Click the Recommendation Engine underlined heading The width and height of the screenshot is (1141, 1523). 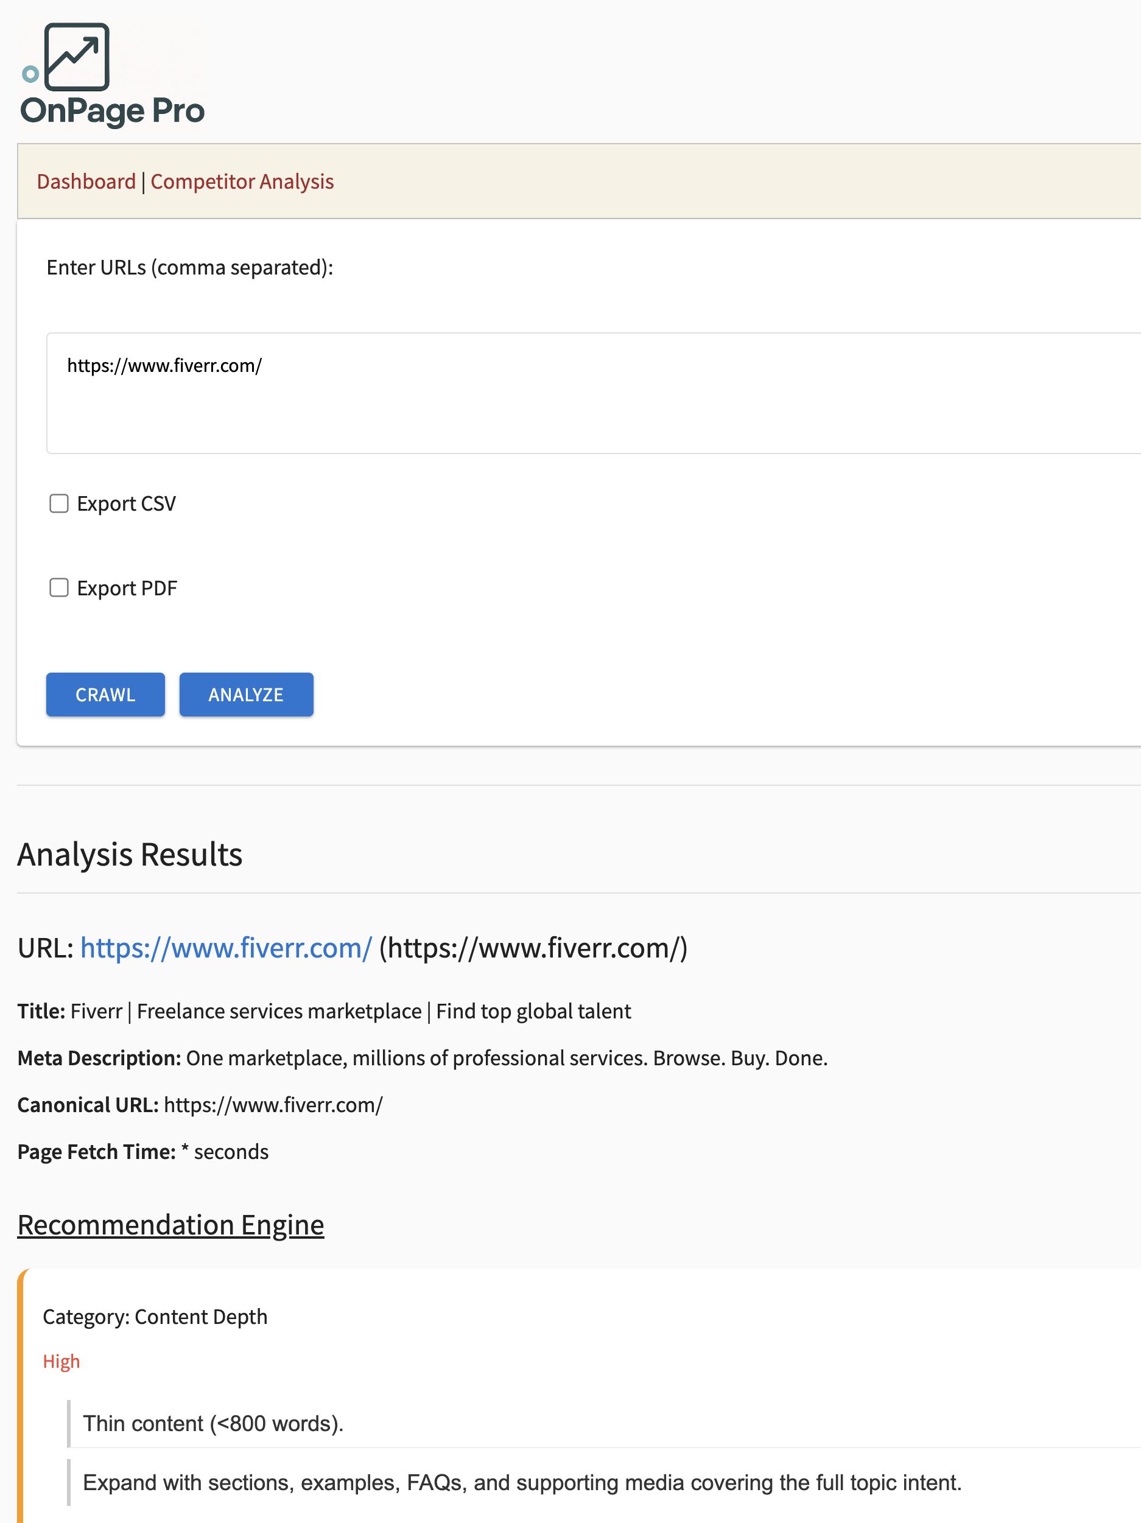(170, 1225)
